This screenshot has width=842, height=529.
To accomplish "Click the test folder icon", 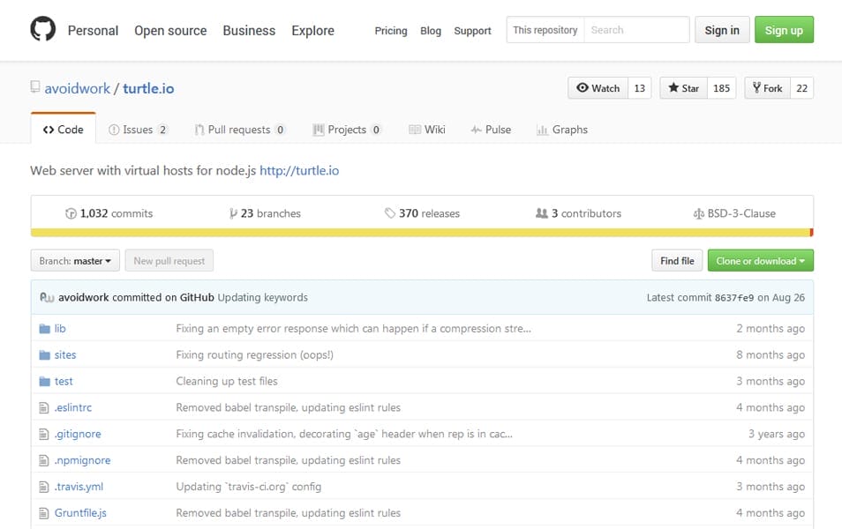I will tap(45, 382).
